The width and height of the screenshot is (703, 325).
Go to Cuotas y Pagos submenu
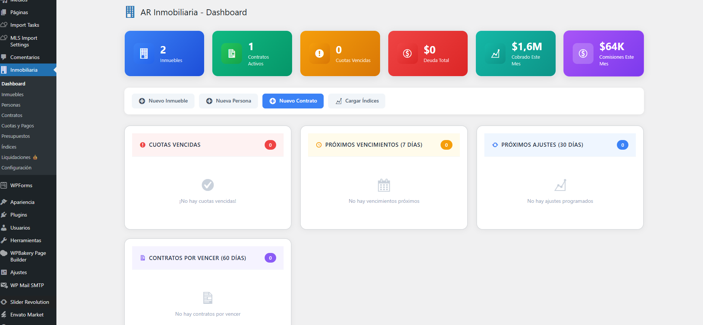tap(18, 126)
